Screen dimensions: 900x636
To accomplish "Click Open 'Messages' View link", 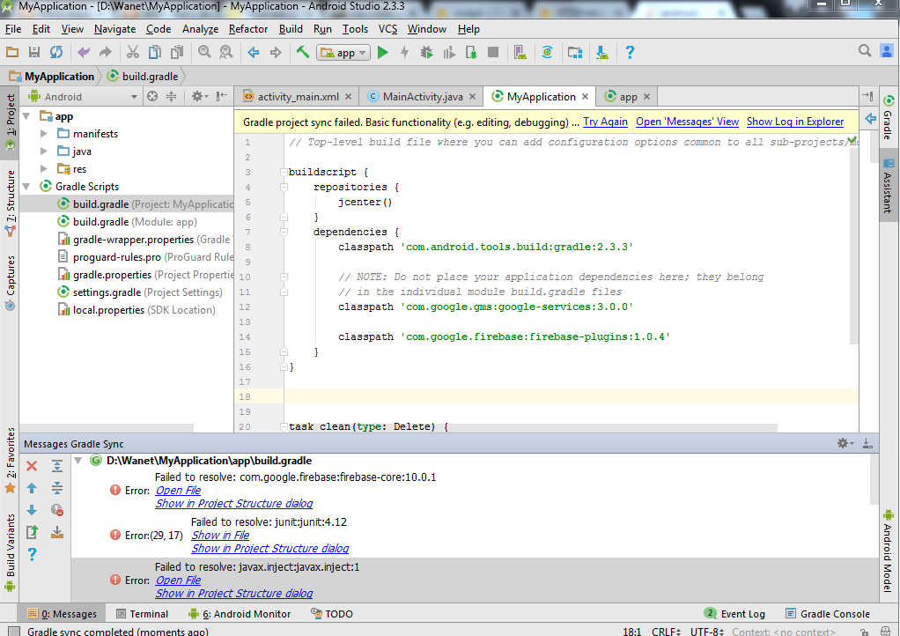I will click(687, 122).
